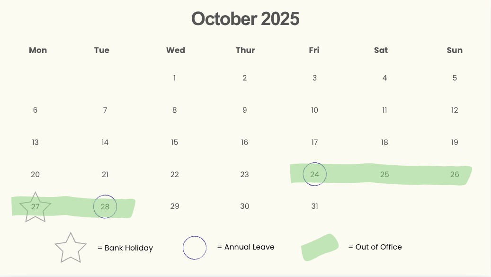This screenshot has width=491, height=277.
Task: Select the green Out of Office swatch
Action: pos(320,247)
